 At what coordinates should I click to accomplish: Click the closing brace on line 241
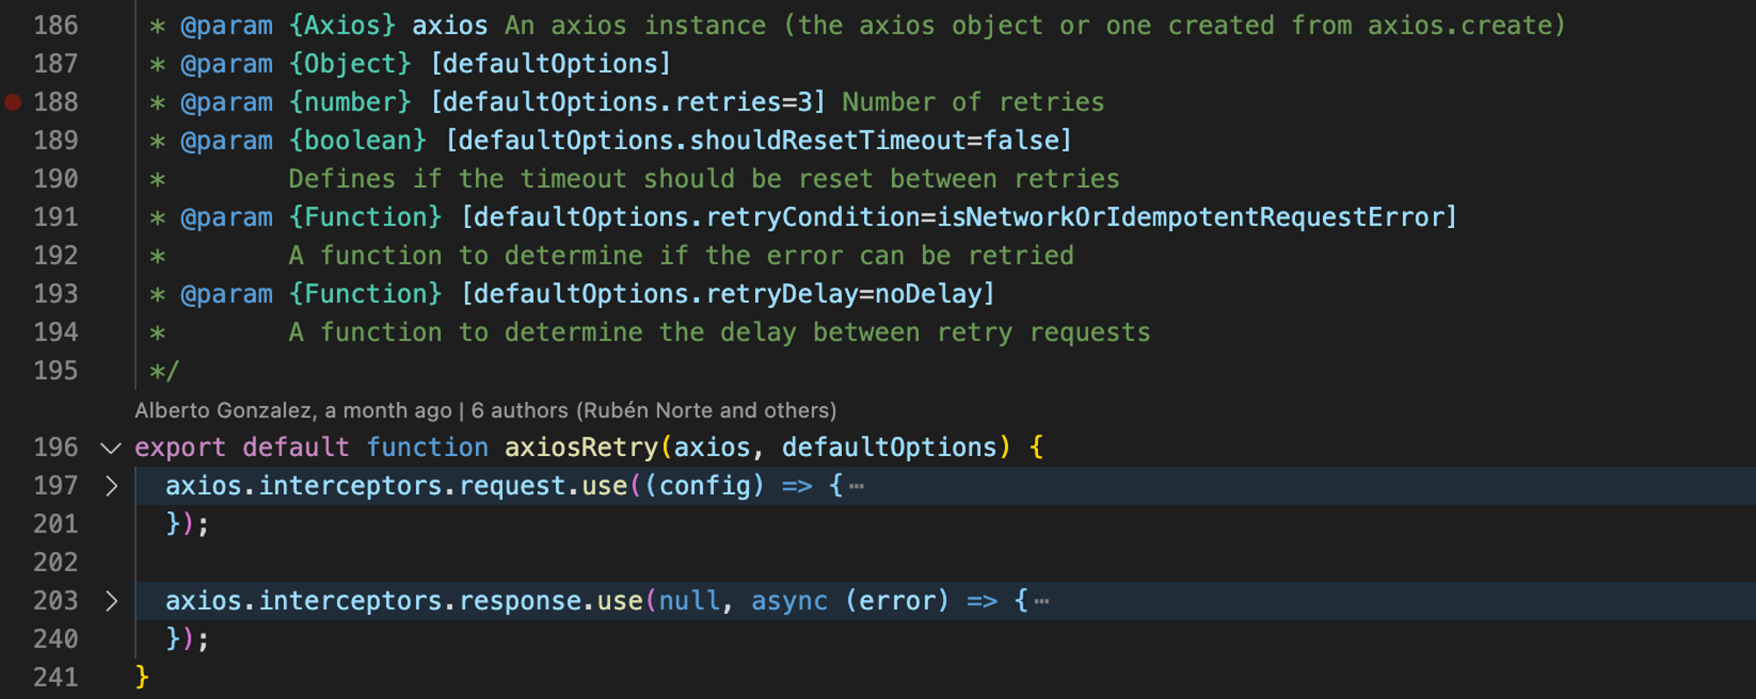pyautogui.click(x=142, y=677)
